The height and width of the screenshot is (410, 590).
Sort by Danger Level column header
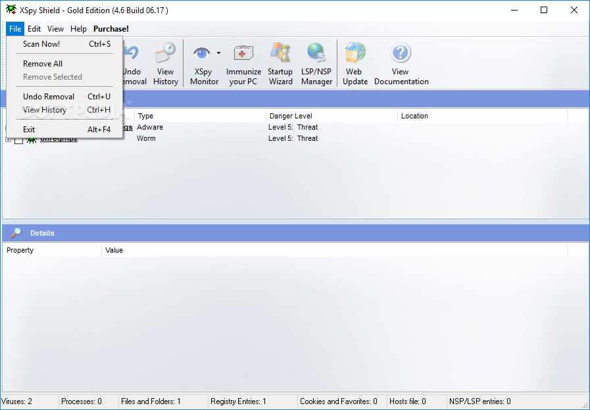click(x=332, y=116)
